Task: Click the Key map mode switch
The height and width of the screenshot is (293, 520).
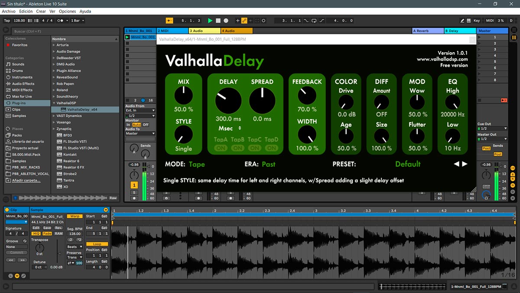Action: [x=477, y=20]
